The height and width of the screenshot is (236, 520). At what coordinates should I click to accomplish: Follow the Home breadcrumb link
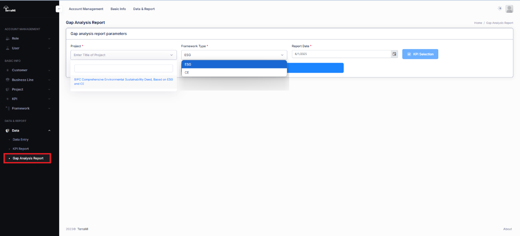tap(478, 23)
